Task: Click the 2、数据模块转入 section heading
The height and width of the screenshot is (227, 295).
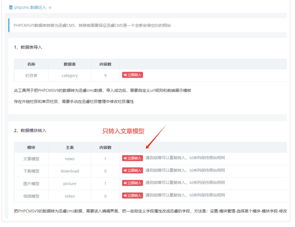Action: point(30,131)
